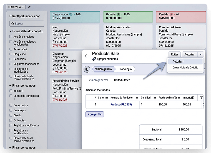Click Chapman's amount $ 70,000.00
Image resolution: width=211 pixels, height=153 pixels.
pyautogui.click(x=60, y=68)
